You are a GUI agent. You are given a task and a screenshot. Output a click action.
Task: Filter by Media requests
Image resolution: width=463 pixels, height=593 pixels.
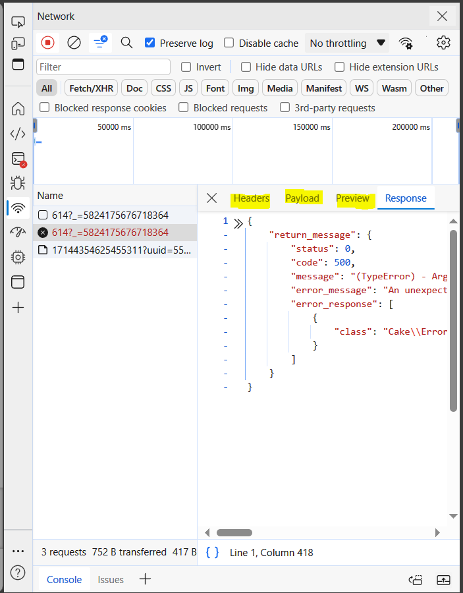(x=280, y=88)
